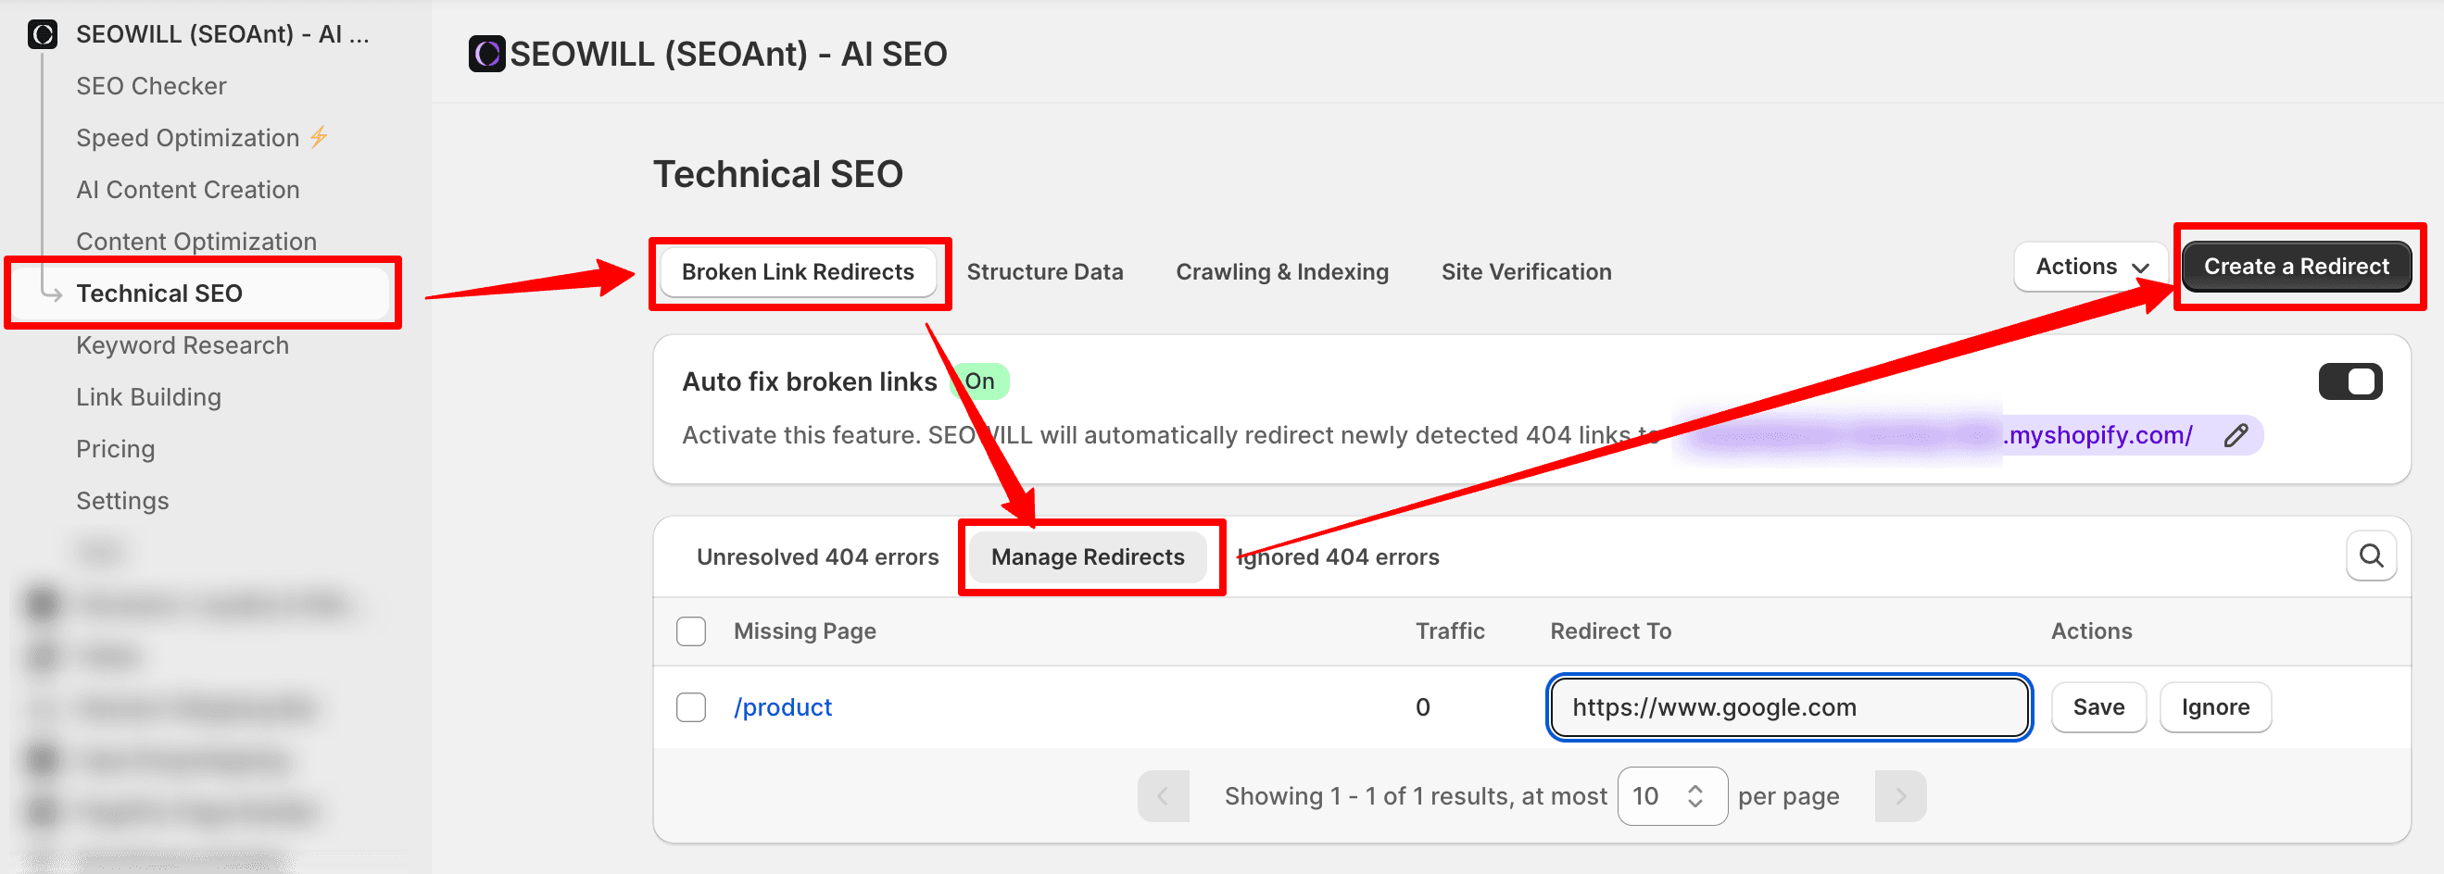Open the Actions dropdown menu
This screenshot has width=2444, height=874.
pos(2090,268)
